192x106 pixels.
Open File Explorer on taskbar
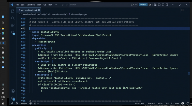(x=3, y=29)
